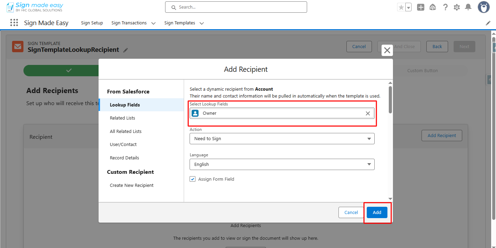Clear the Owner lookup field selection
The height and width of the screenshot is (248, 496).
[368, 113]
